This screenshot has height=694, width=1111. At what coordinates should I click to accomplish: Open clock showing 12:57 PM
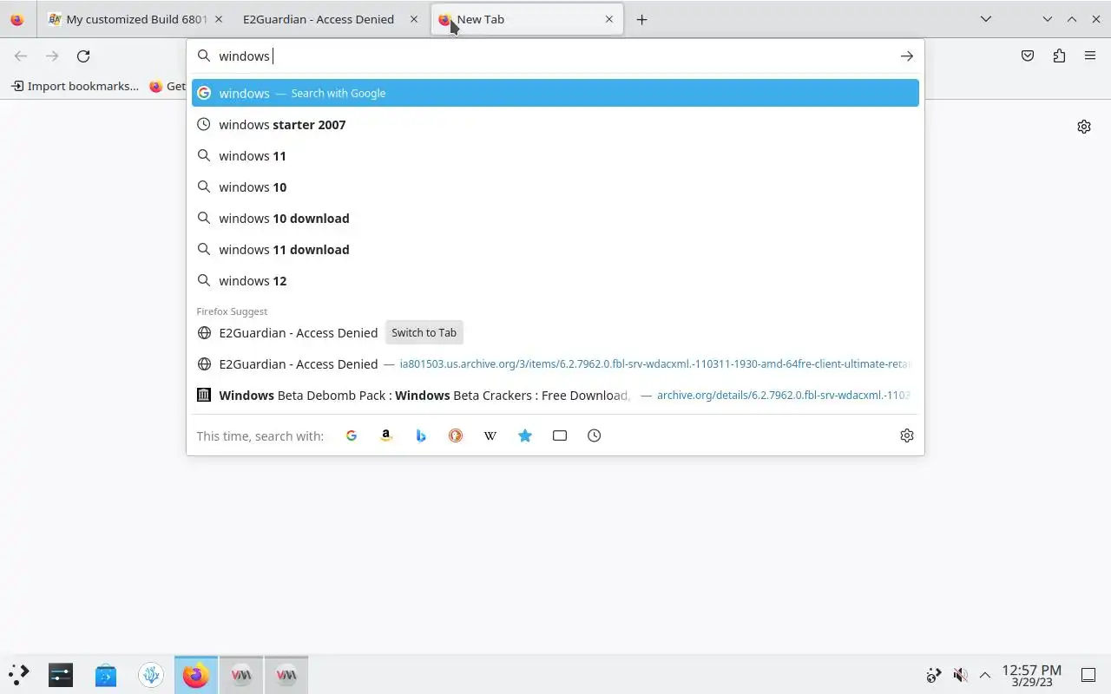tap(1032, 675)
